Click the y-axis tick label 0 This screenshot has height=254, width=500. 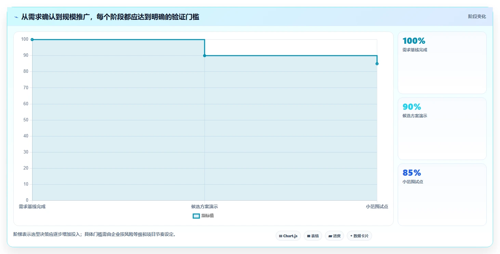point(27,200)
